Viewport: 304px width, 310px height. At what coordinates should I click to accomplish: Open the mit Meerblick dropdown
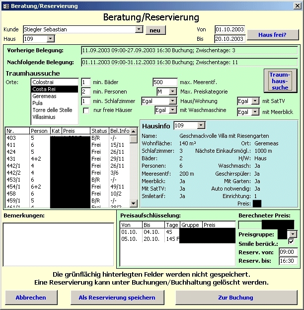(x=255, y=112)
